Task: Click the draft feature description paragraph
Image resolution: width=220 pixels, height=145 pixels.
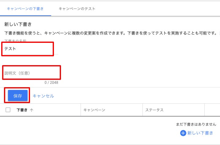Action: click(111, 33)
